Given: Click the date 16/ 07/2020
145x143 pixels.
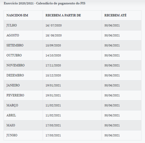Looking at the screenshot, I should tap(53, 25).
